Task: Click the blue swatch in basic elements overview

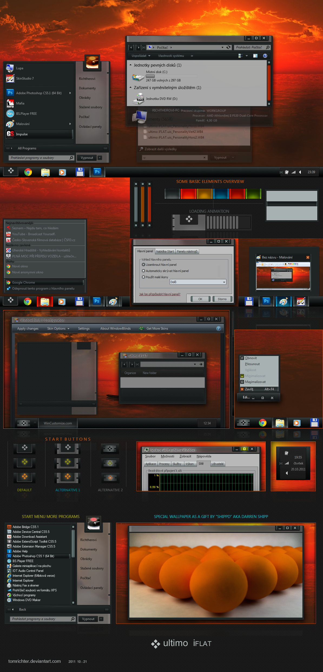Action: 221,194
